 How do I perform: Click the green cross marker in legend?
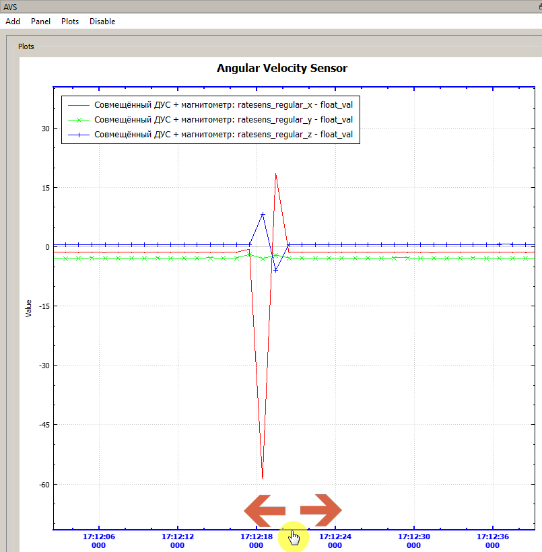tap(79, 120)
